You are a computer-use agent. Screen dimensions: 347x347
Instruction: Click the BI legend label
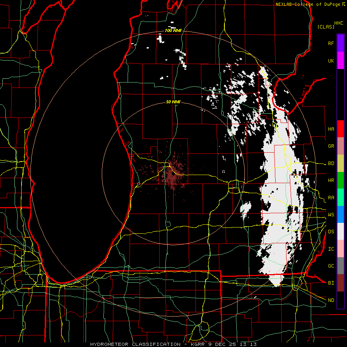[331, 283]
